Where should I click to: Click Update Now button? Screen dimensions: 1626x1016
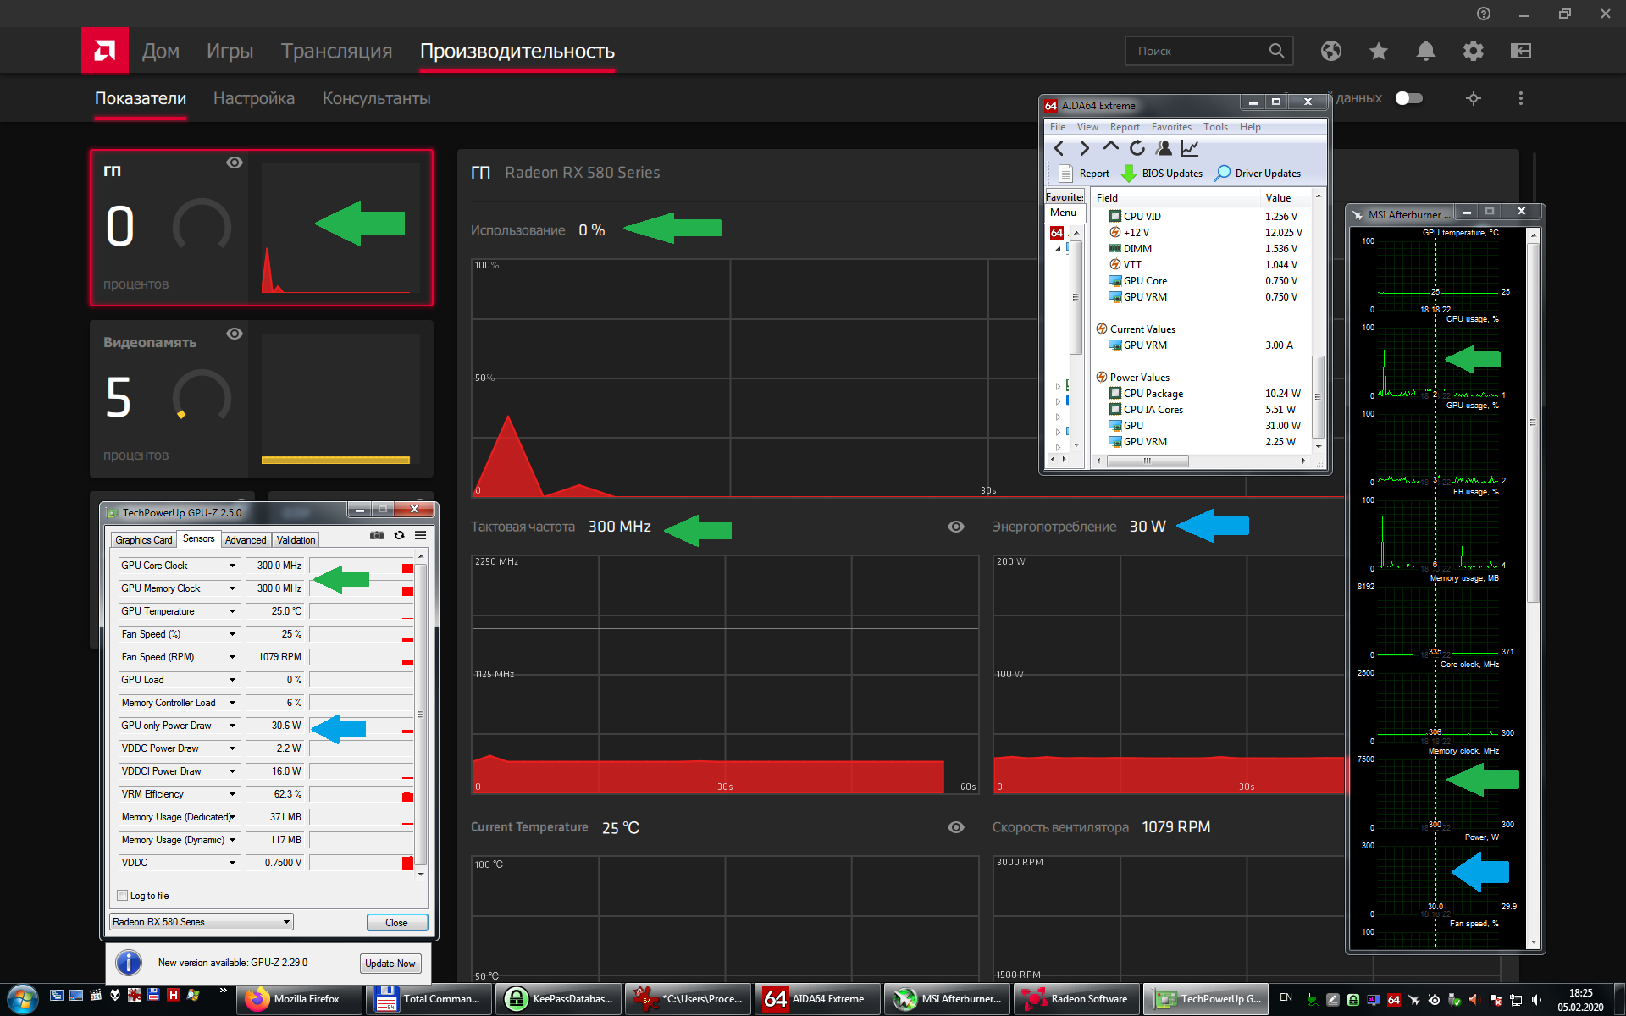[390, 964]
